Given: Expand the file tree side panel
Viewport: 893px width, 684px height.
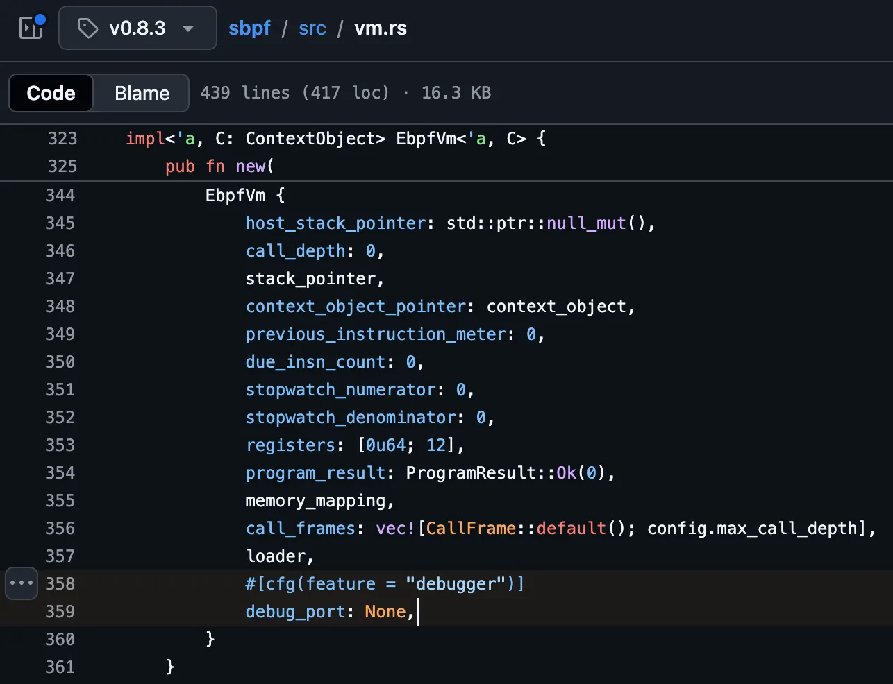Looking at the screenshot, I should point(31,28).
